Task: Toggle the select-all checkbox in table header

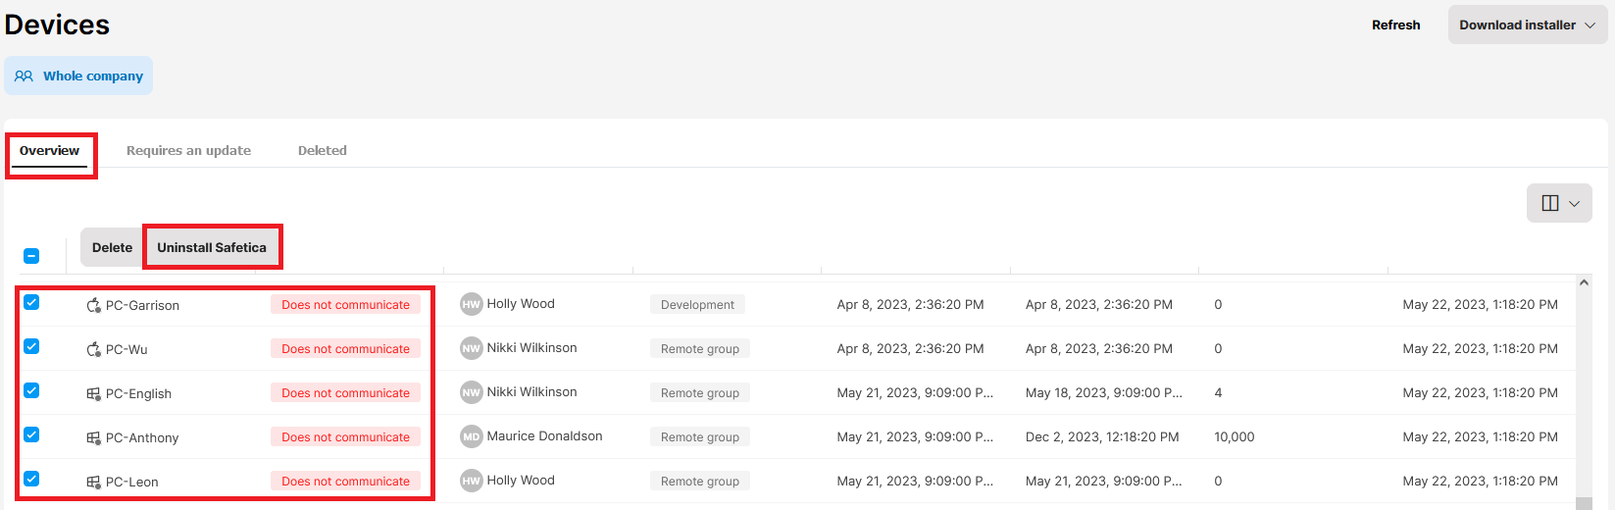Action: click(x=31, y=256)
